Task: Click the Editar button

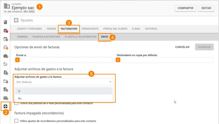Action: (206, 8)
